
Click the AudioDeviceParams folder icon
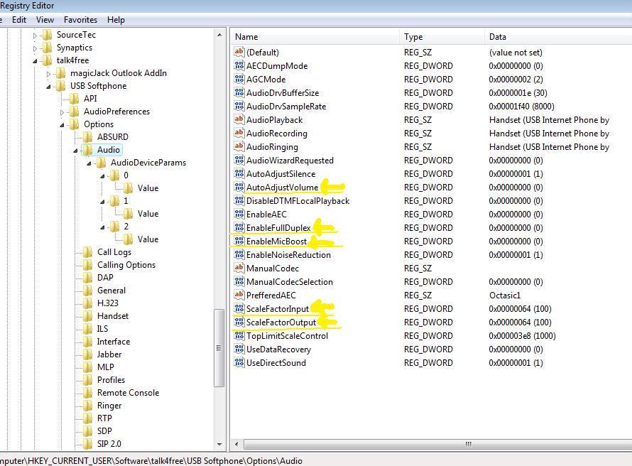pos(101,163)
